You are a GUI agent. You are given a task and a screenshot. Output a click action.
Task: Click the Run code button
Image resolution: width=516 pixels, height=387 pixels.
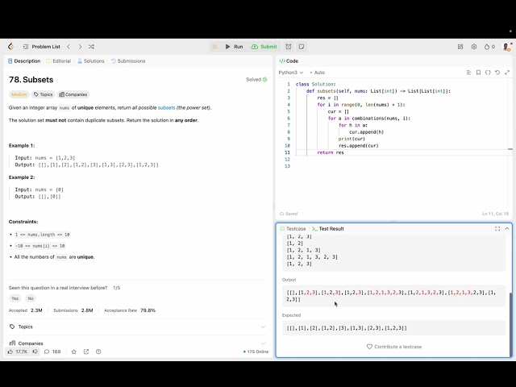234,47
